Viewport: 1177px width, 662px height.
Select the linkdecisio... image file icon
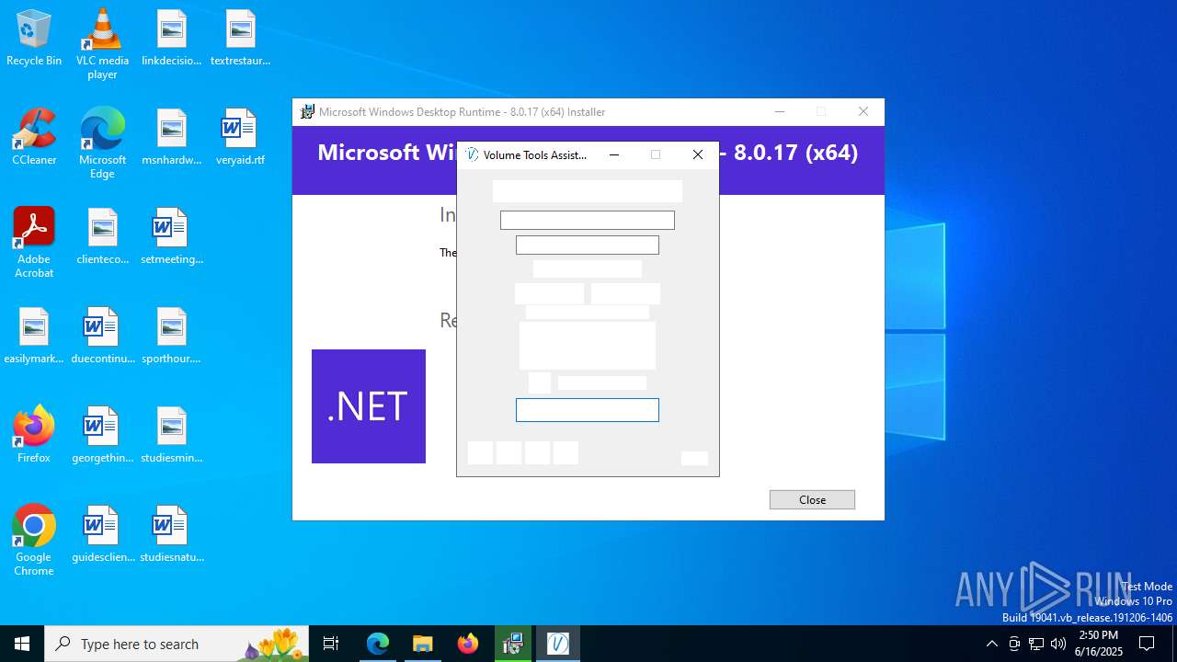point(172,38)
